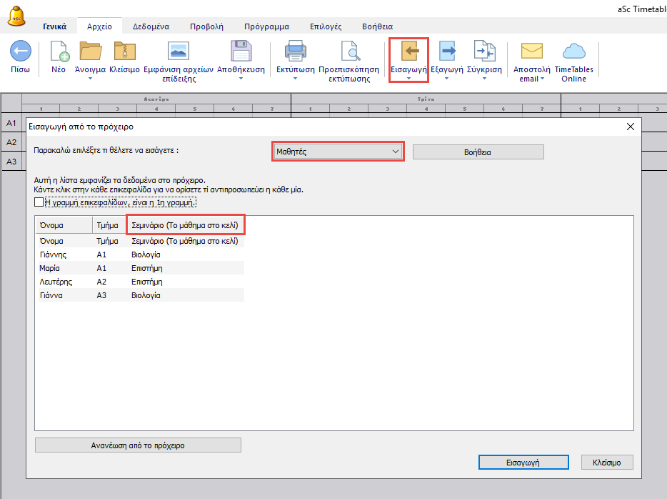Viewport: 667px width, 499px height.
Task: Open Εμφάνιση αρχείων επίδειξης demo files icon
Action: tap(178, 52)
